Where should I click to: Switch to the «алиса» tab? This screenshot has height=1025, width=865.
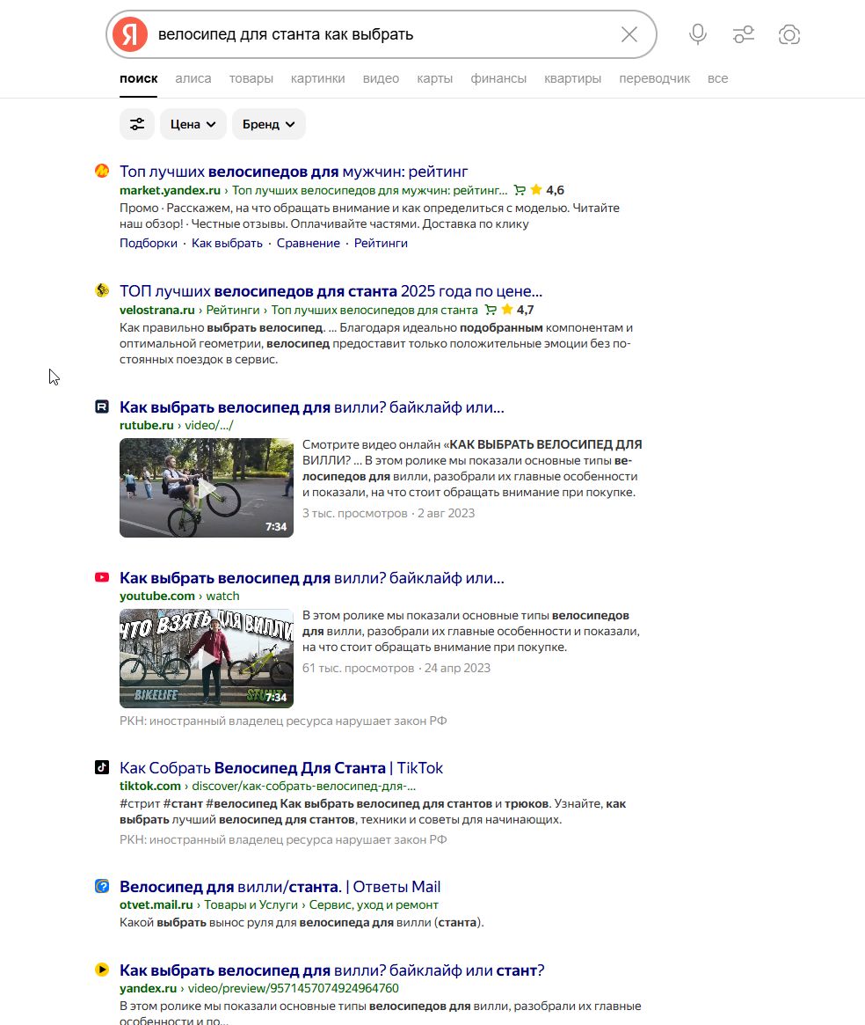coord(193,78)
